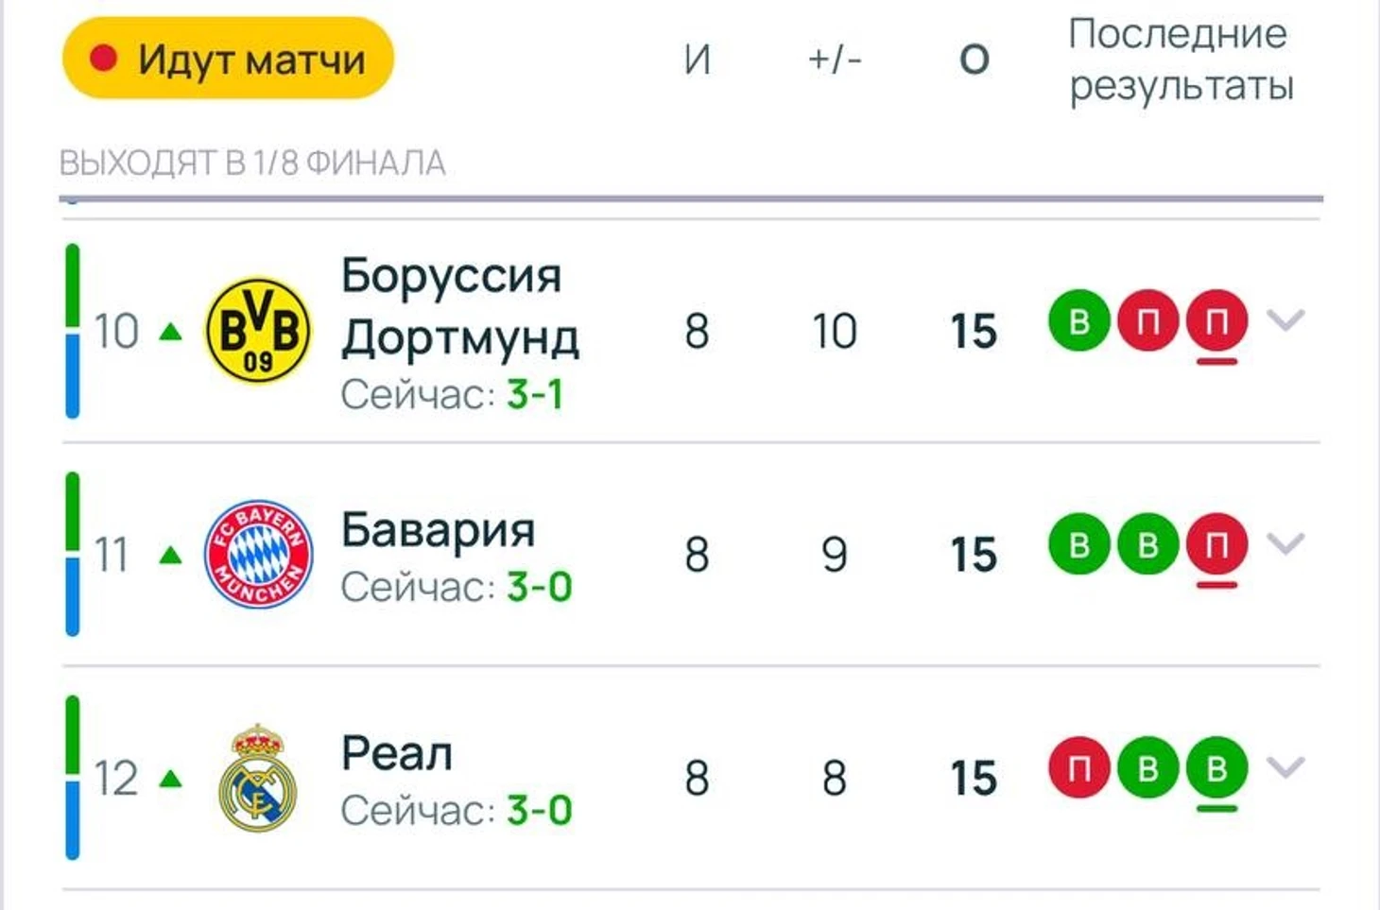1380x910 pixels.
Task: Select Real's underlined latest green win badge
Action: tap(1216, 767)
